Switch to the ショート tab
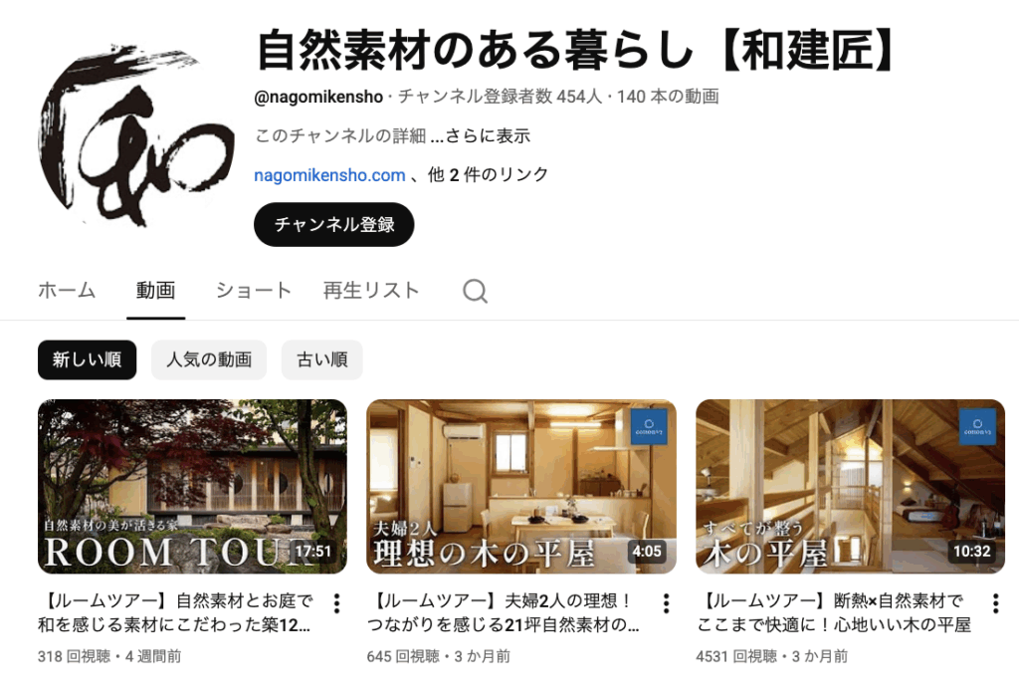The height and width of the screenshot is (695, 1019). (x=254, y=290)
